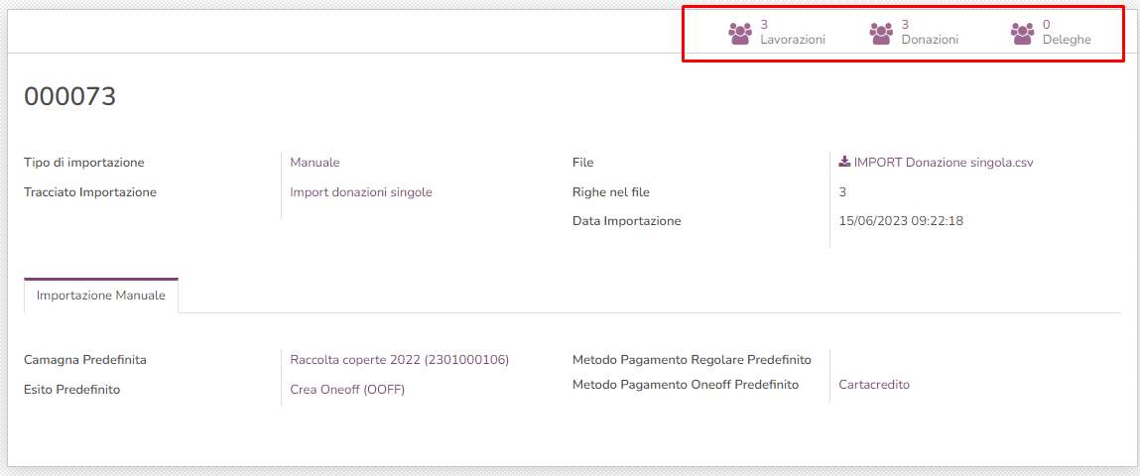
Task: Open the Raccolta coperte 2022 campaign link
Action: 399,360
